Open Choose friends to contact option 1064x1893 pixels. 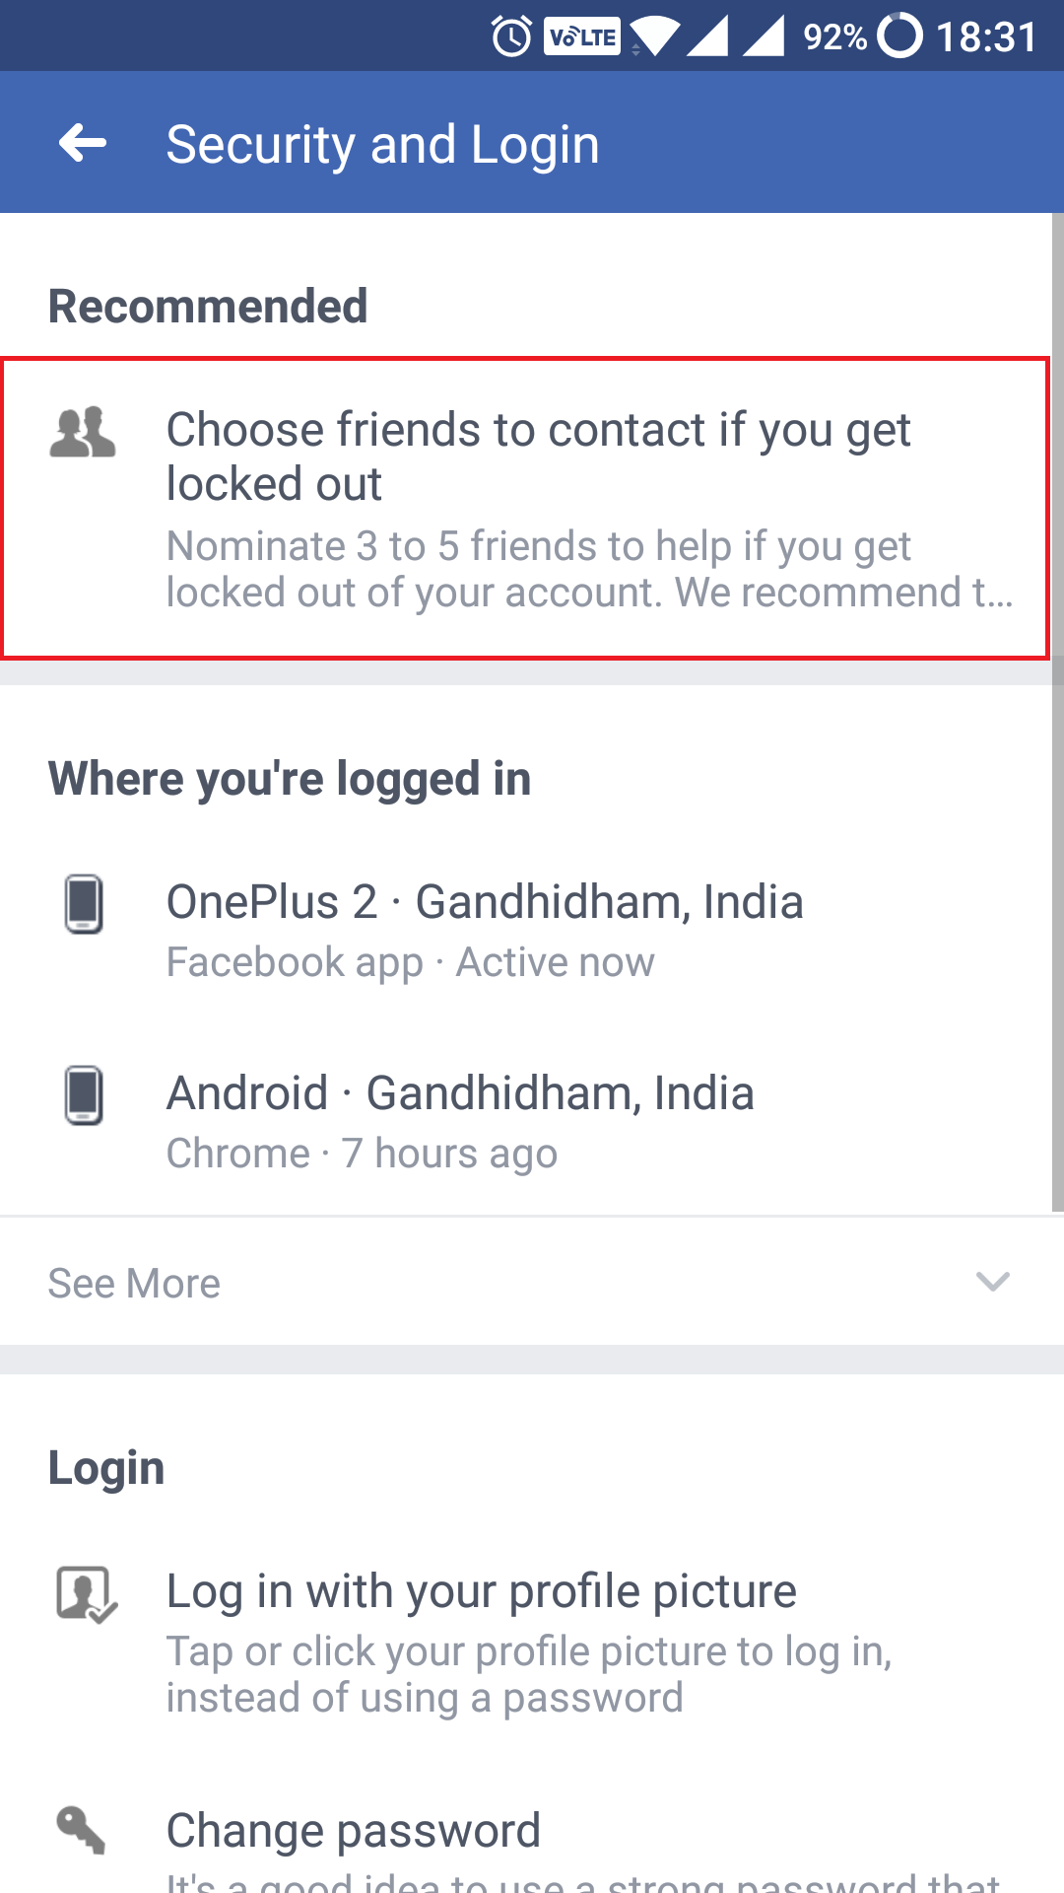[525, 508]
